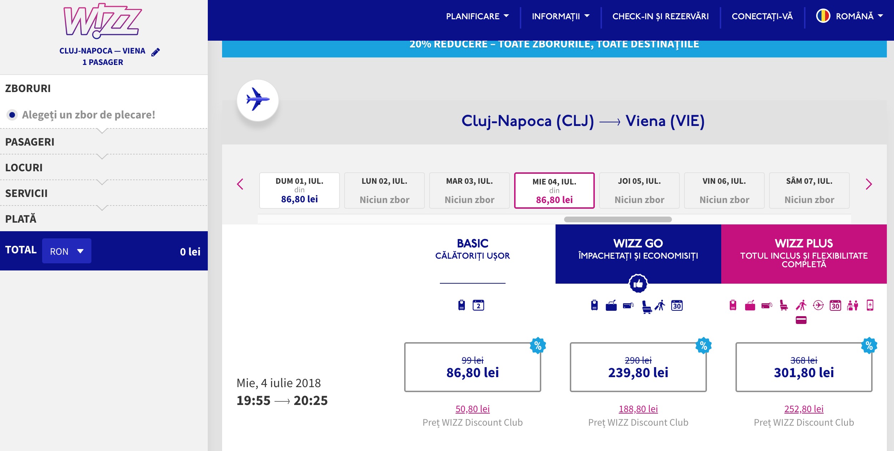The height and width of the screenshot is (451, 894).
Task: Choose the Basic fare 86,80 lei
Action: coord(472,367)
